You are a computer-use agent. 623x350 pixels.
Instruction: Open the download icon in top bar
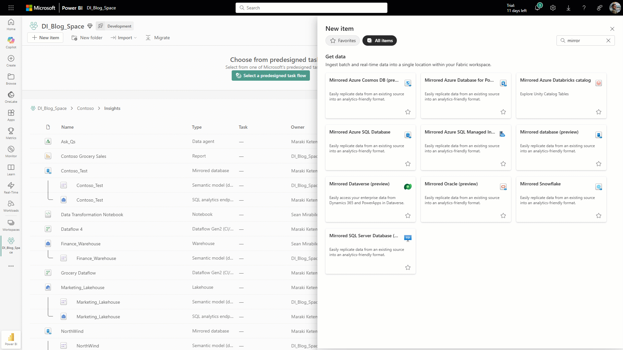coord(568,8)
